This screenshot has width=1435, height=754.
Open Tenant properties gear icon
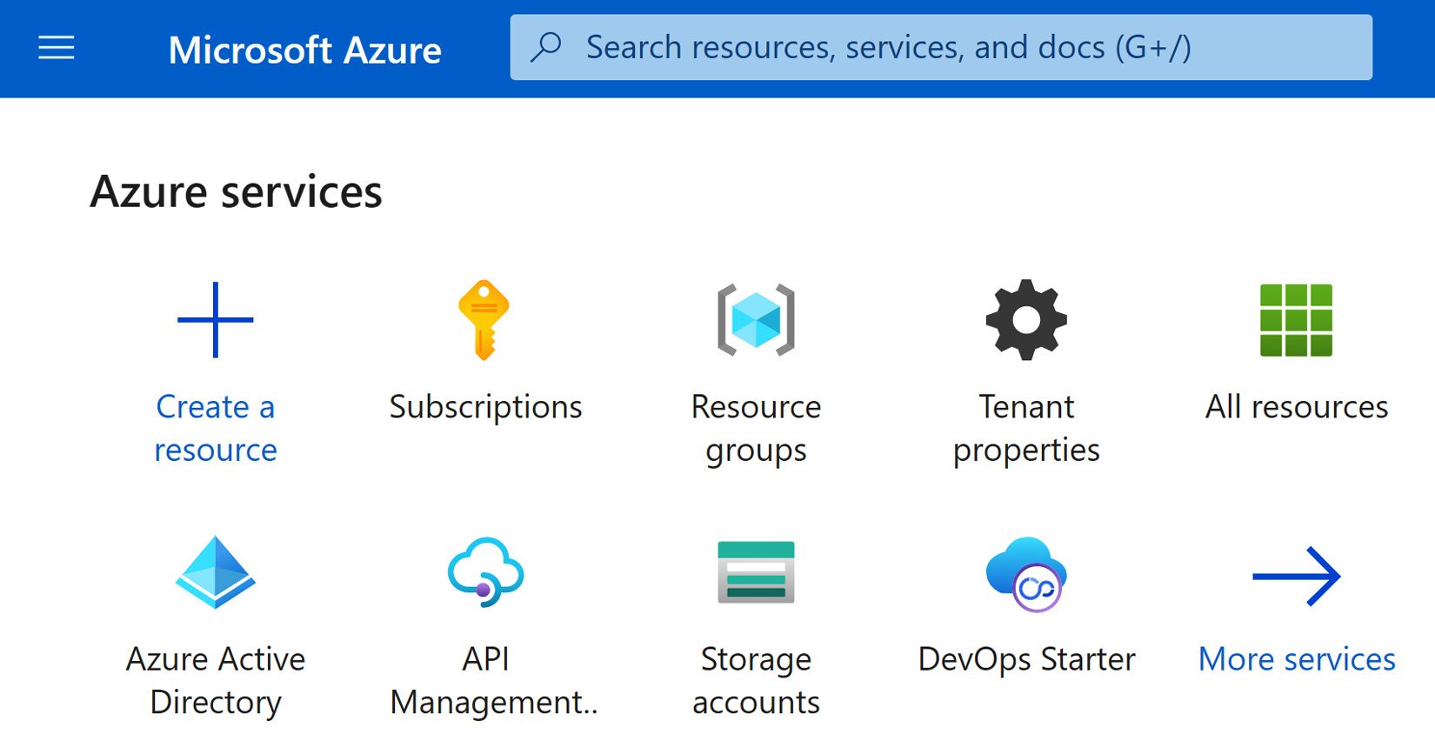tap(1026, 320)
